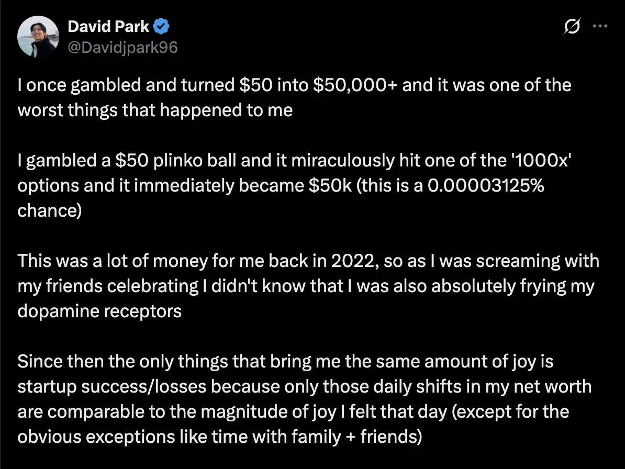Image resolution: width=625 pixels, height=469 pixels.
Task: Click the David Park display name
Action: 108,26
